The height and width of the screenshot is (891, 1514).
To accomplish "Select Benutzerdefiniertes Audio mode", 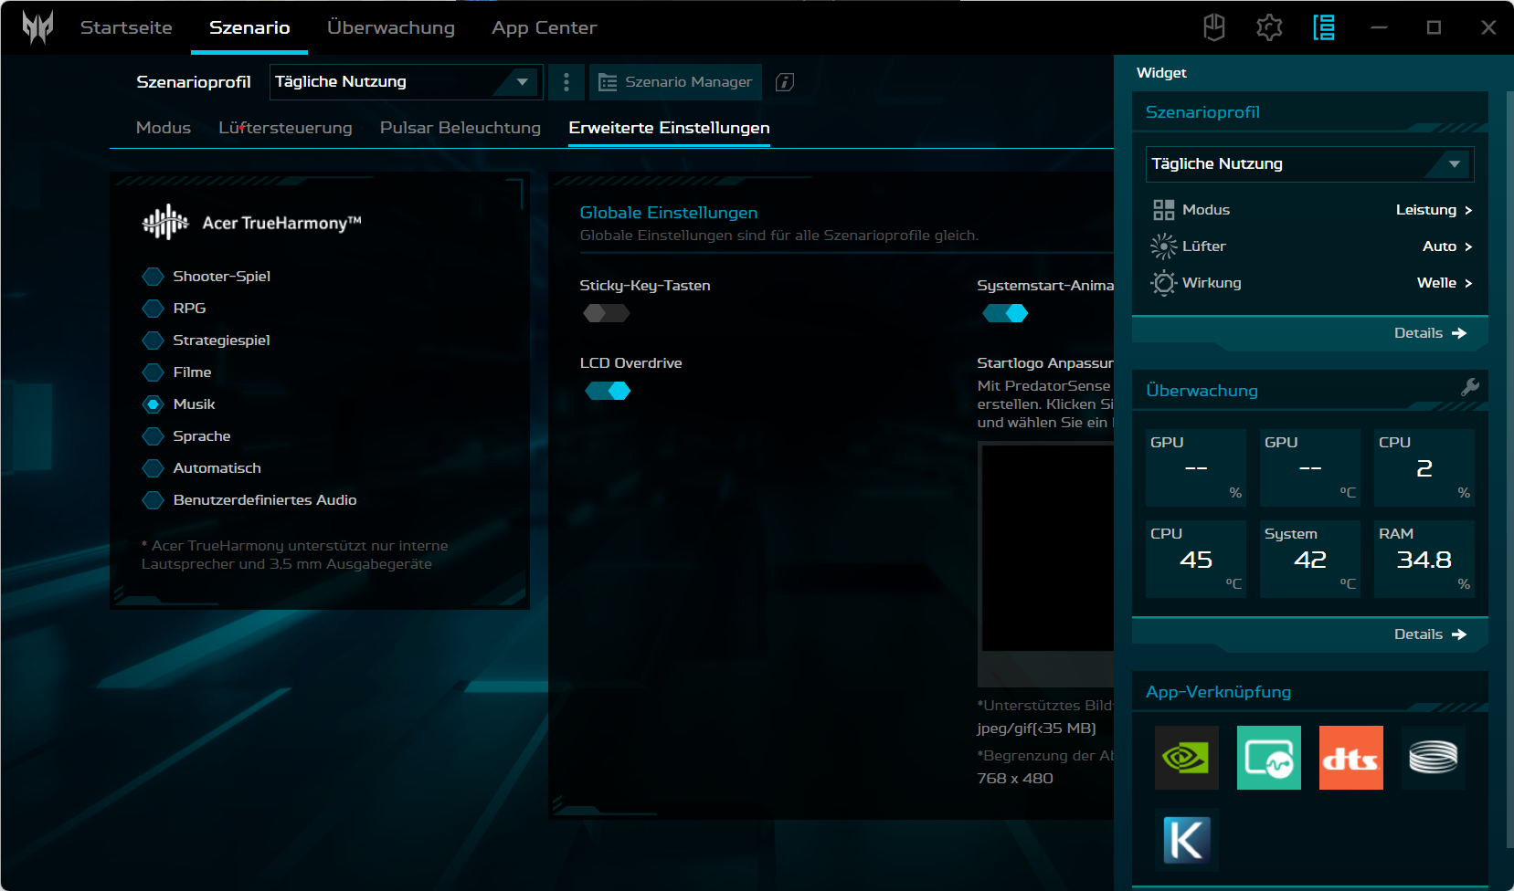I will (154, 500).
